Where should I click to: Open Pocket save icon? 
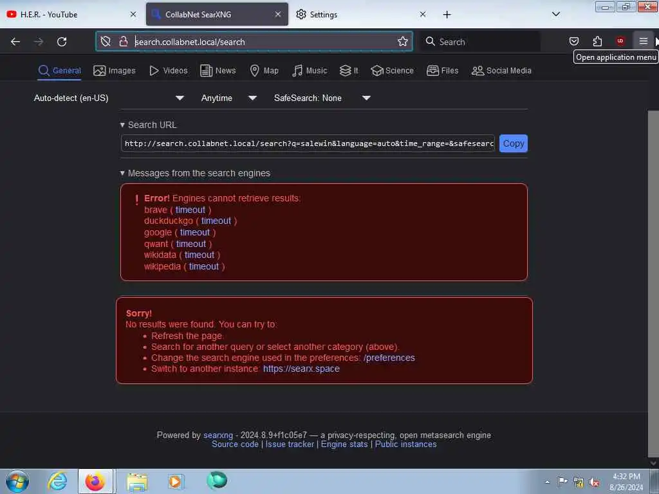coord(573,41)
